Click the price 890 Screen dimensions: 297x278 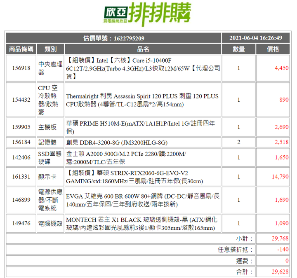pyautogui.click(x=284, y=100)
